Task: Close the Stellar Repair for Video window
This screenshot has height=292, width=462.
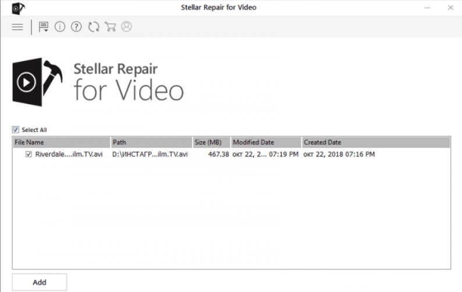Action: tap(450, 8)
